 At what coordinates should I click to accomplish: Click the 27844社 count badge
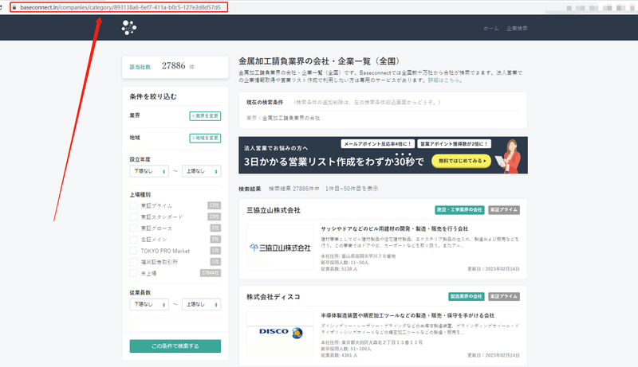(211, 273)
